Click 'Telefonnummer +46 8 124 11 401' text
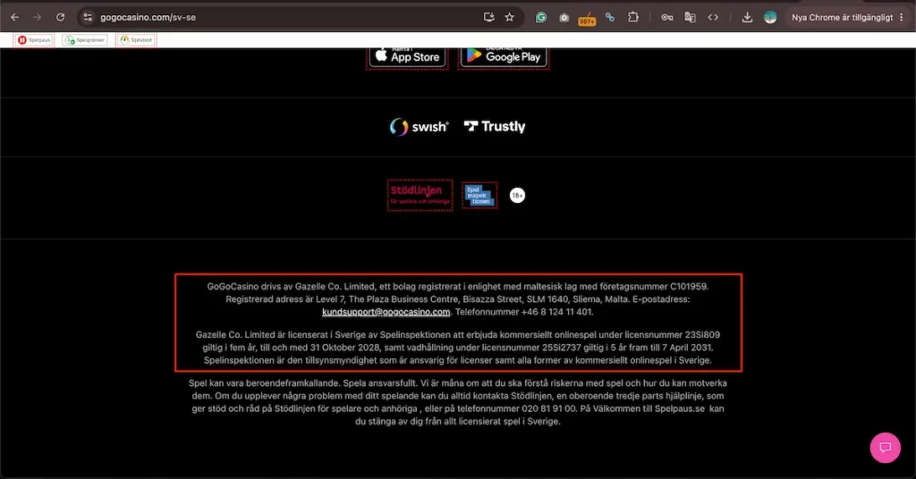The image size is (916, 479). pos(523,312)
